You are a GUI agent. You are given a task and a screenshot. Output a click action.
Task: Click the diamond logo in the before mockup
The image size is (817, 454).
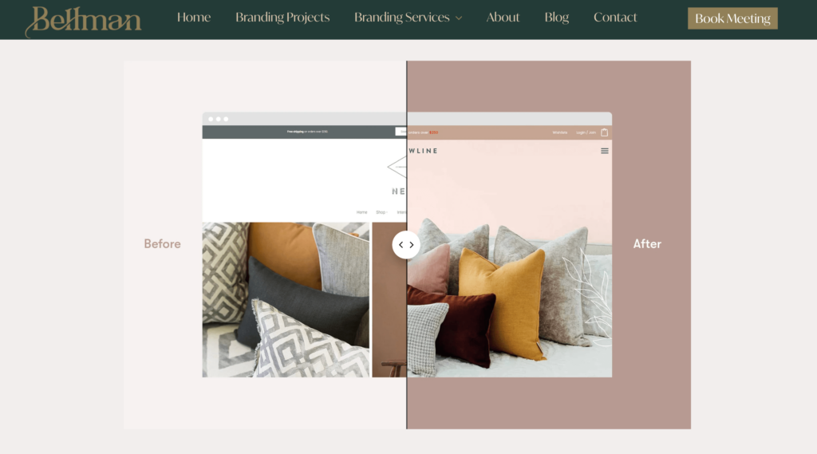pyautogui.click(x=397, y=168)
